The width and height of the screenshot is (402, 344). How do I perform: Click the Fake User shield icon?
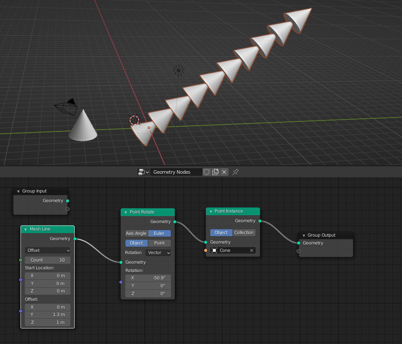[x=206, y=172]
